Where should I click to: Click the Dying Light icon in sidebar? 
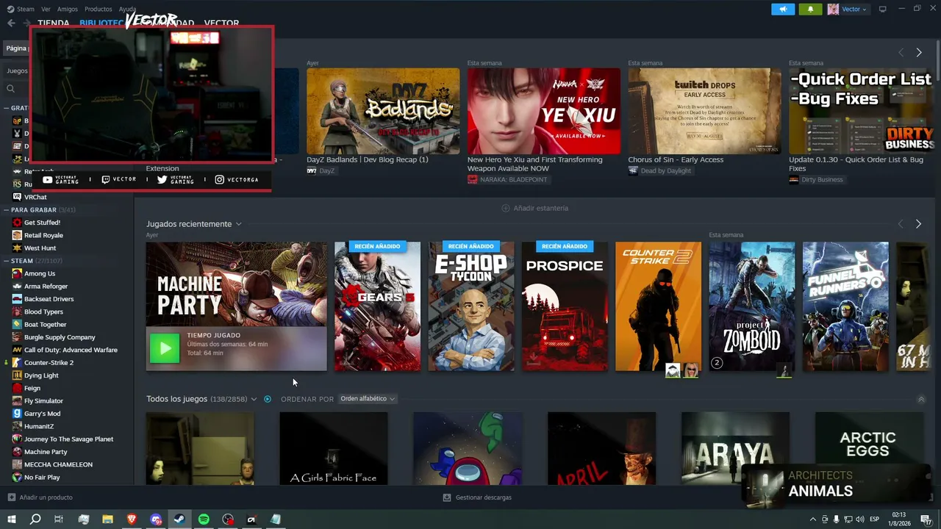17,375
